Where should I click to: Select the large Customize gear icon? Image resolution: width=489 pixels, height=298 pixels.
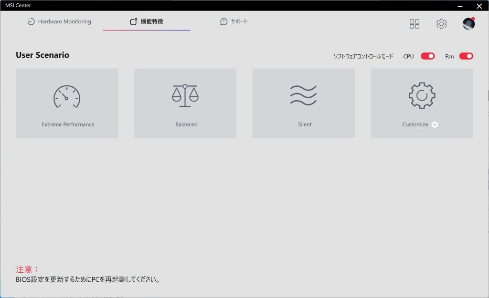(x=422, y=95)
